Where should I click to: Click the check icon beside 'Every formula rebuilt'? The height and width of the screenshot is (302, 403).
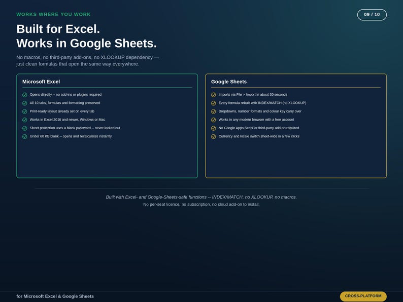click(213, 103)
